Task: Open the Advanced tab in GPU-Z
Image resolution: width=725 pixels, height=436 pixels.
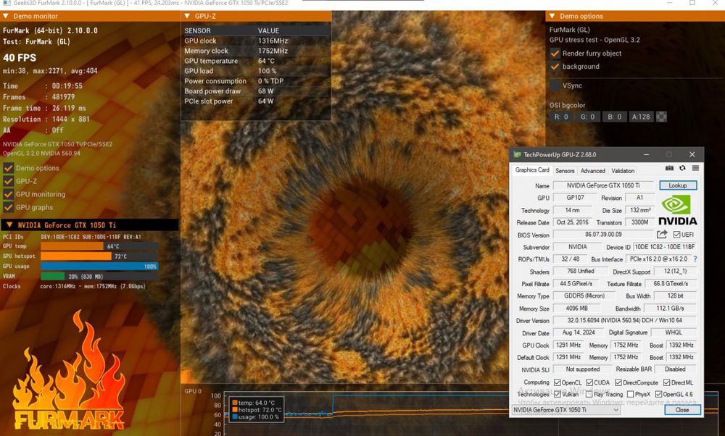Action: pos(592,171)
